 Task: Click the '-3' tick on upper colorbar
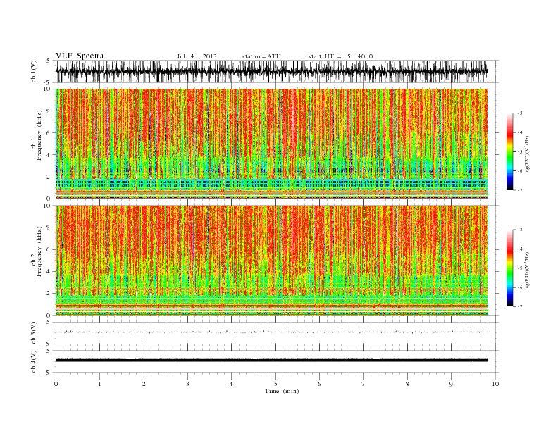tap(519, 113)
